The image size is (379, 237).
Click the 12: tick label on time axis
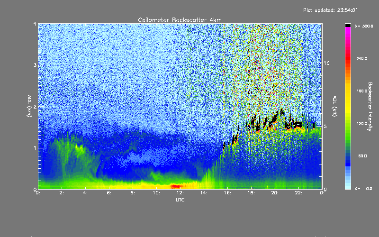pyautogui.click(x=180, y=193)
